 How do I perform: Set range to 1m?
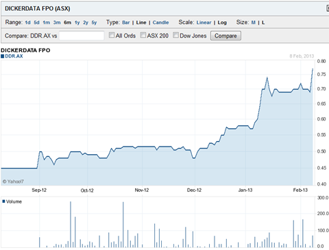tap(47, 23)
